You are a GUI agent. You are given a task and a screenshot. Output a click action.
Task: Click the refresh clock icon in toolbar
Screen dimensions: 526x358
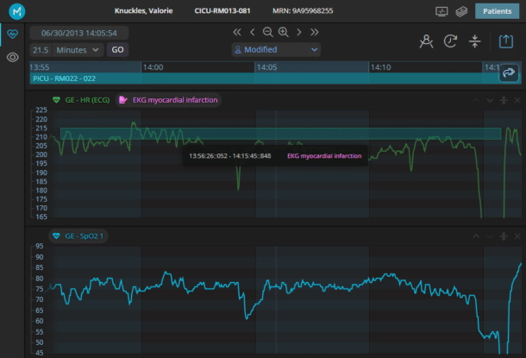coord(449,41)
